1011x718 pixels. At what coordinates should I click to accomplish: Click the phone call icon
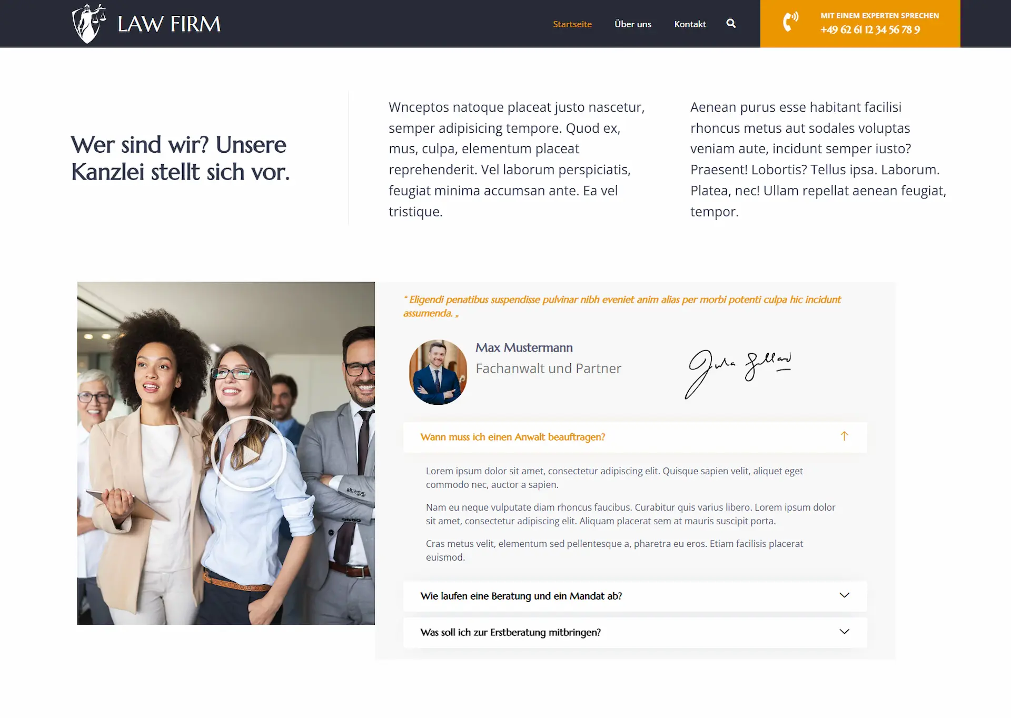pyautogui.click(x=790, y=22)
